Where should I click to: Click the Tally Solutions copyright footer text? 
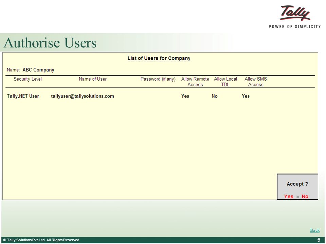coord(41,240)
